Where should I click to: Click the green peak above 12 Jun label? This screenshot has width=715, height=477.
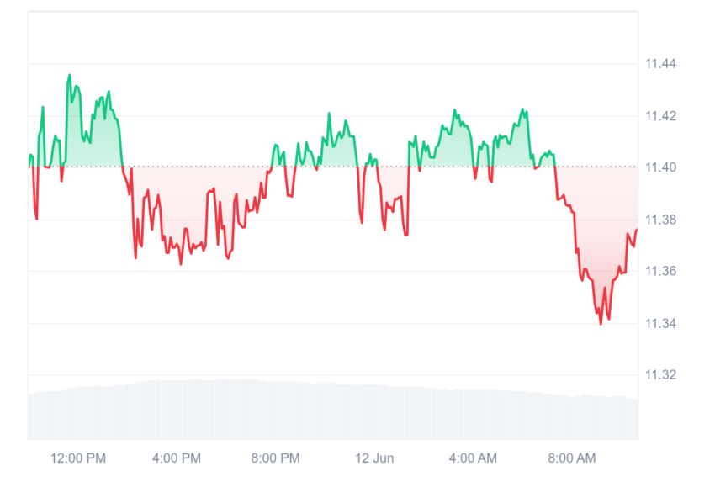click(x=370, y=155)
